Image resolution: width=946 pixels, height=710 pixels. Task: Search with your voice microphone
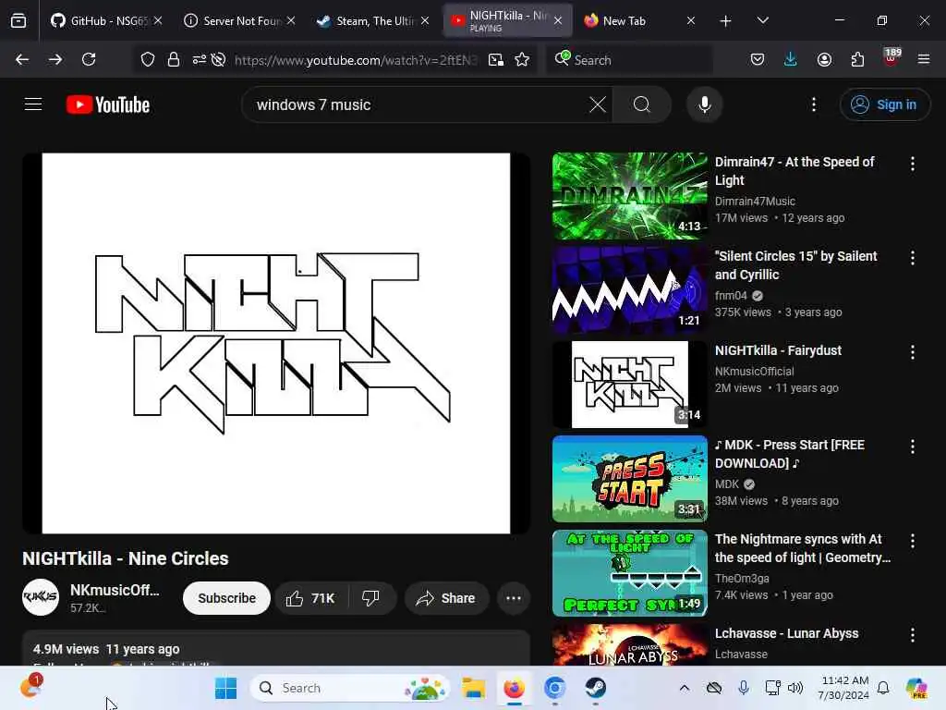(x=705, y=104)
